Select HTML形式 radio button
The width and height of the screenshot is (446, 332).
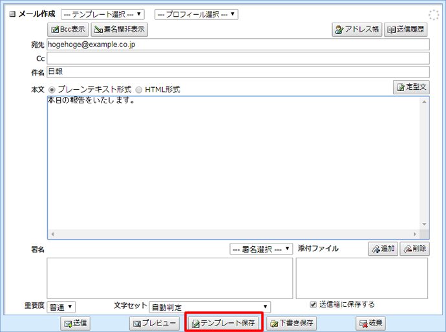click(x=139, y=90)
